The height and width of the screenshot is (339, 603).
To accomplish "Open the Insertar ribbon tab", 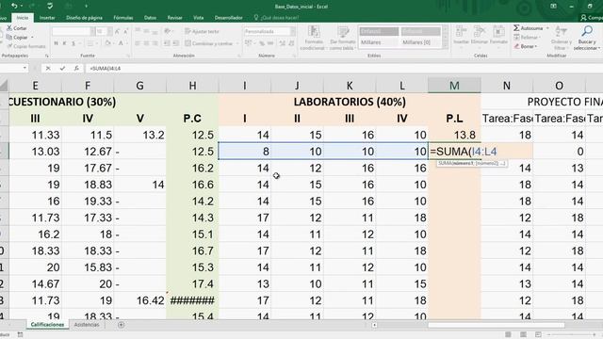I will point(47,18).
